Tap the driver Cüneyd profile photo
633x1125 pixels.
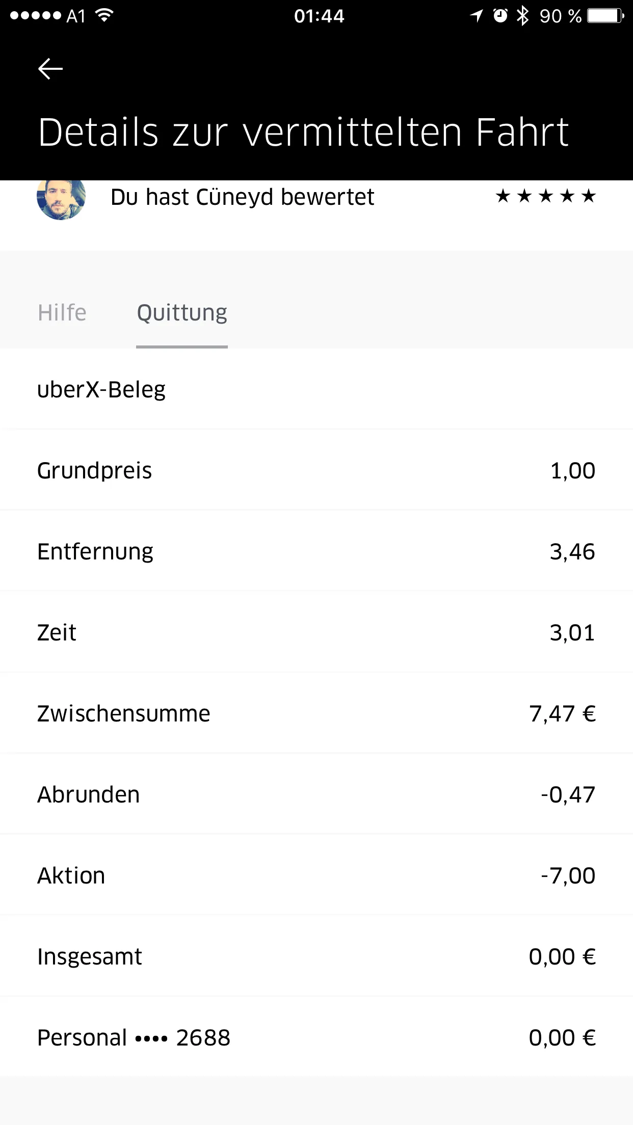(x=61, y=199)
